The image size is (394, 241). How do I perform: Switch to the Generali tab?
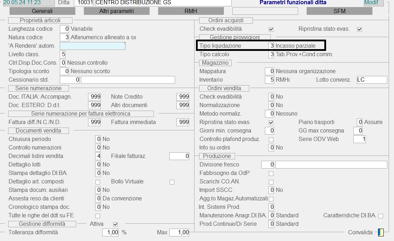(42, 11)
